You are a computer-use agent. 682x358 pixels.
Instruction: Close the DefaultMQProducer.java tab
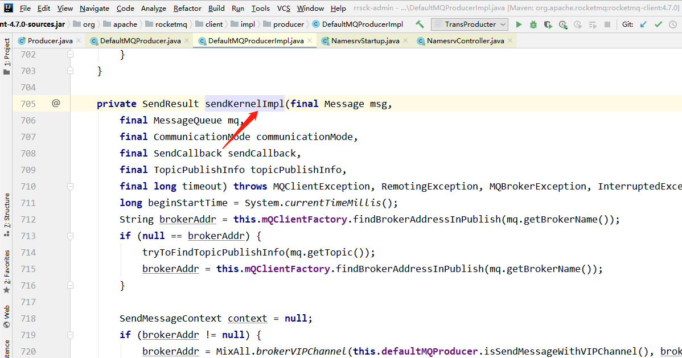point(187,40)
